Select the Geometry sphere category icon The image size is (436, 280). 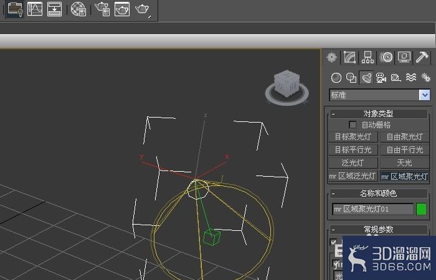[x=336, y=78]
